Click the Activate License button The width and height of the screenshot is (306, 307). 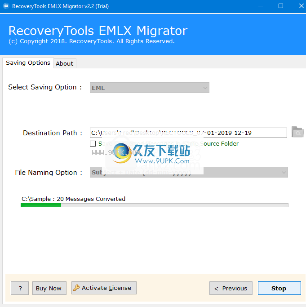click(x=104, y=288)
